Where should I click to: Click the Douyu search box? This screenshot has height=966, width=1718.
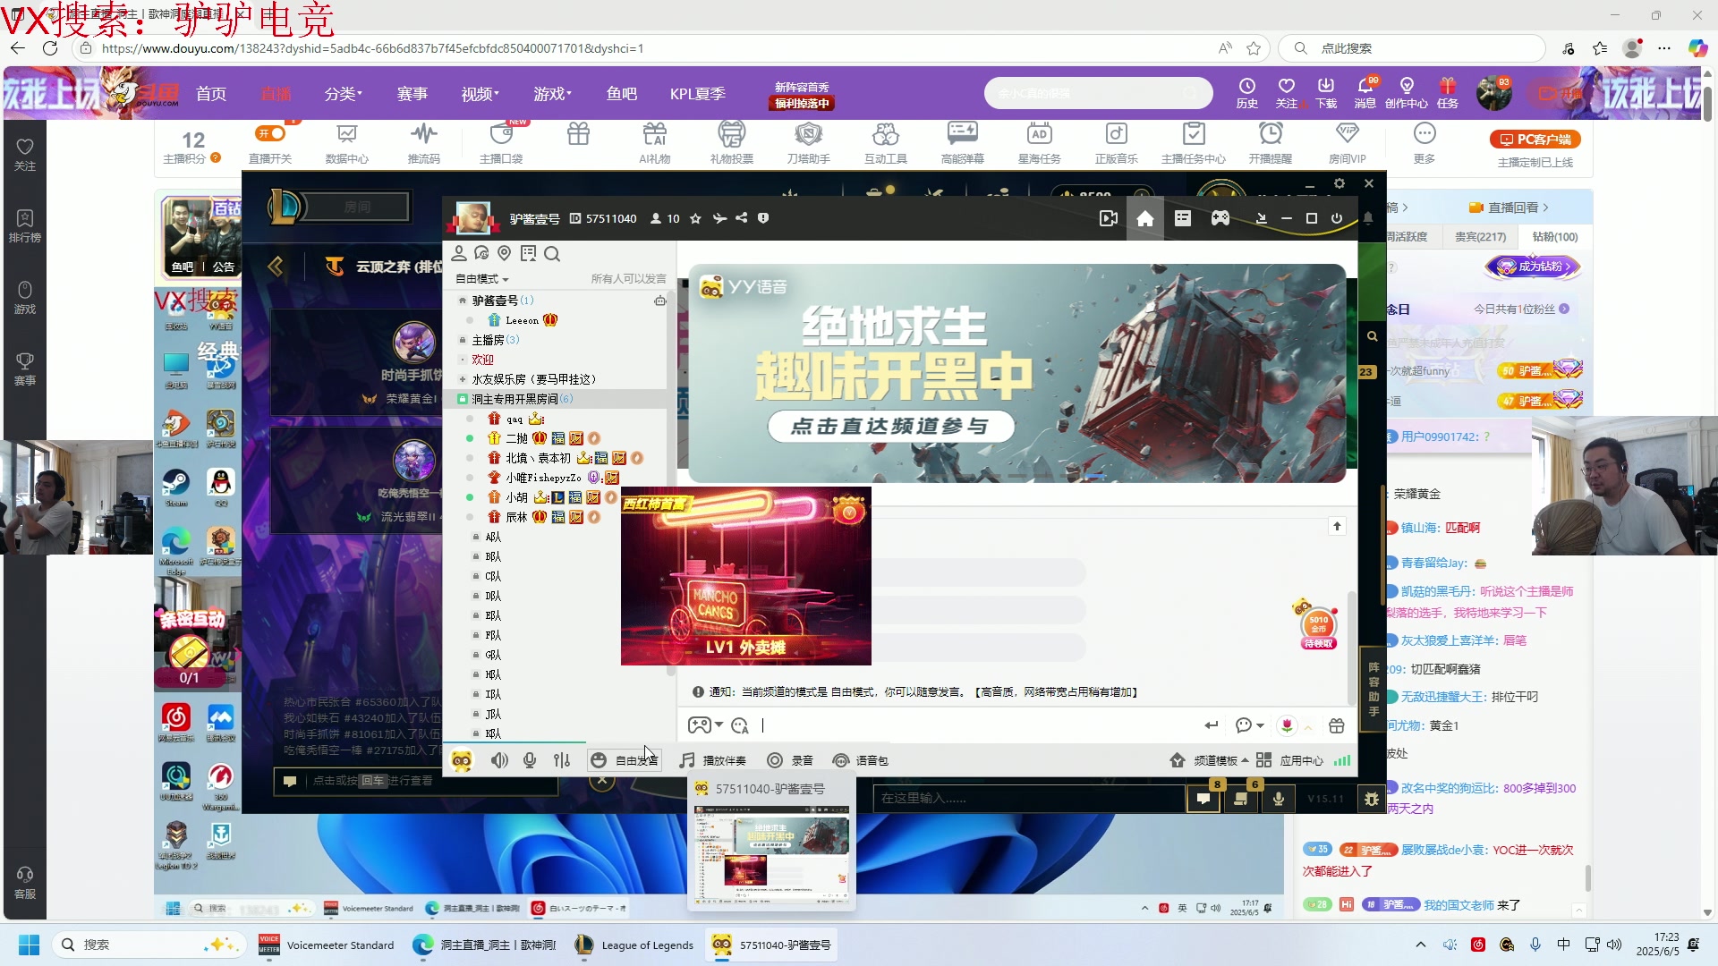[1098, 93]
